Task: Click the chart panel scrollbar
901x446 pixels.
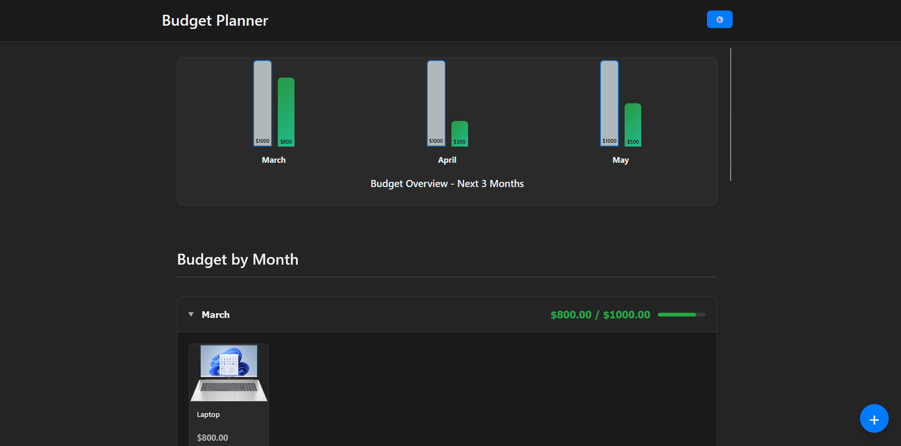Action: tap(731, 114)
